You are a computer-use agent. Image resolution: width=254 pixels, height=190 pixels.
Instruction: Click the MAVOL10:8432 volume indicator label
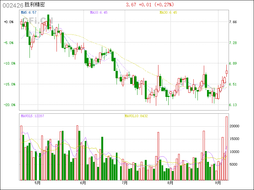[136, 116]
